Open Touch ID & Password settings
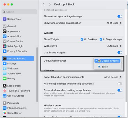 pos(18,91)
